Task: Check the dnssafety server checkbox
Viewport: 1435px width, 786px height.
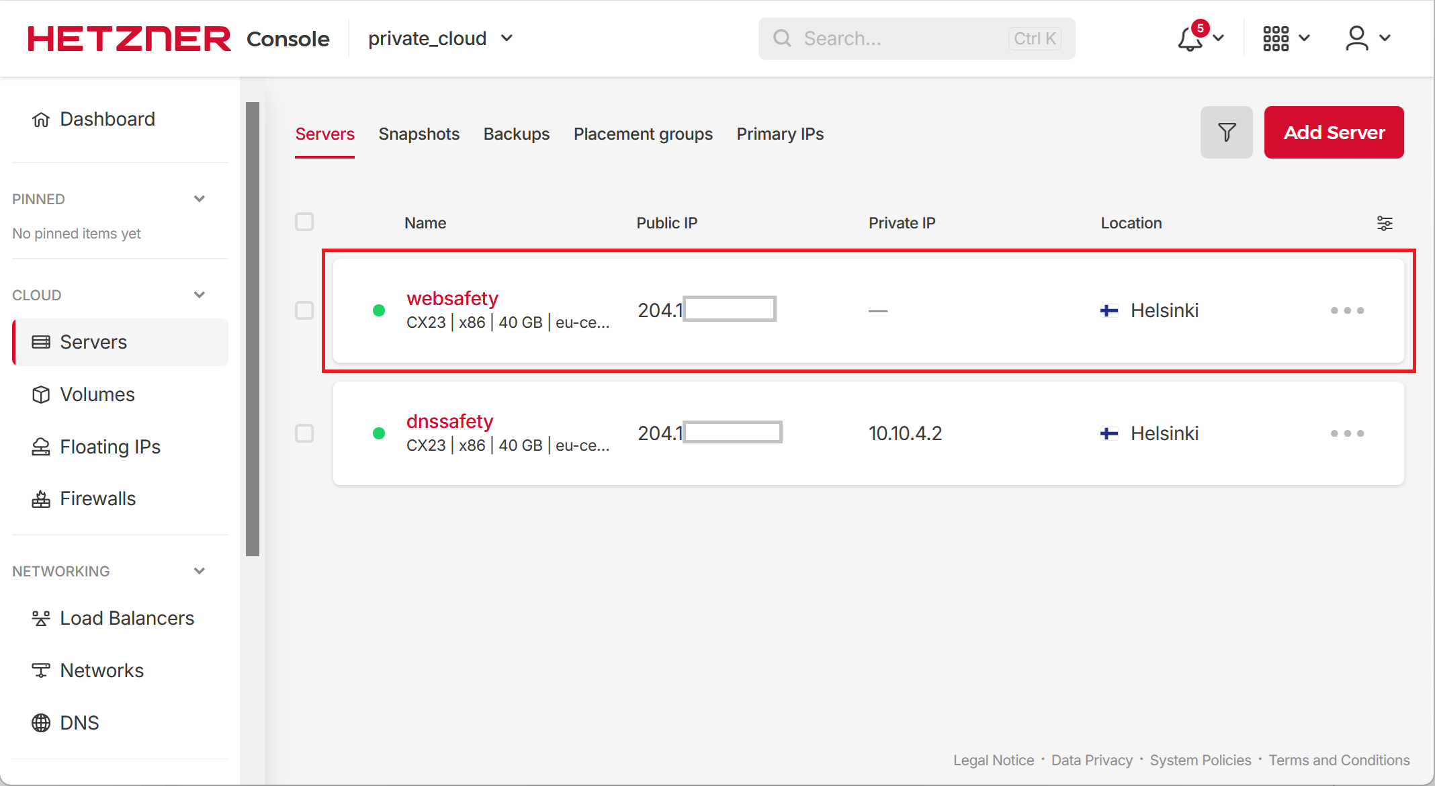Action: (304, 433)
